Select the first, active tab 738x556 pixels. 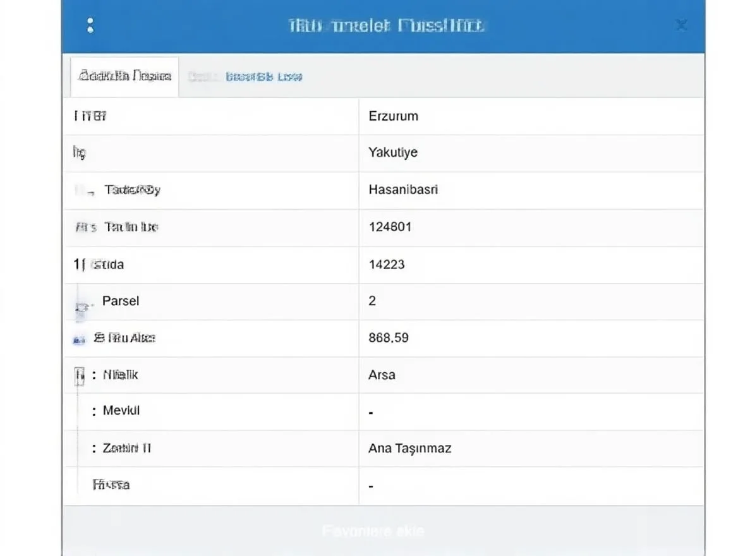[124, 76]
